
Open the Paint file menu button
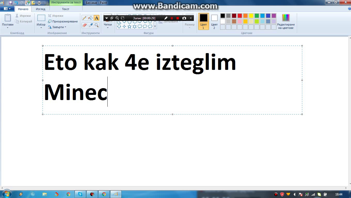(7, 9)
